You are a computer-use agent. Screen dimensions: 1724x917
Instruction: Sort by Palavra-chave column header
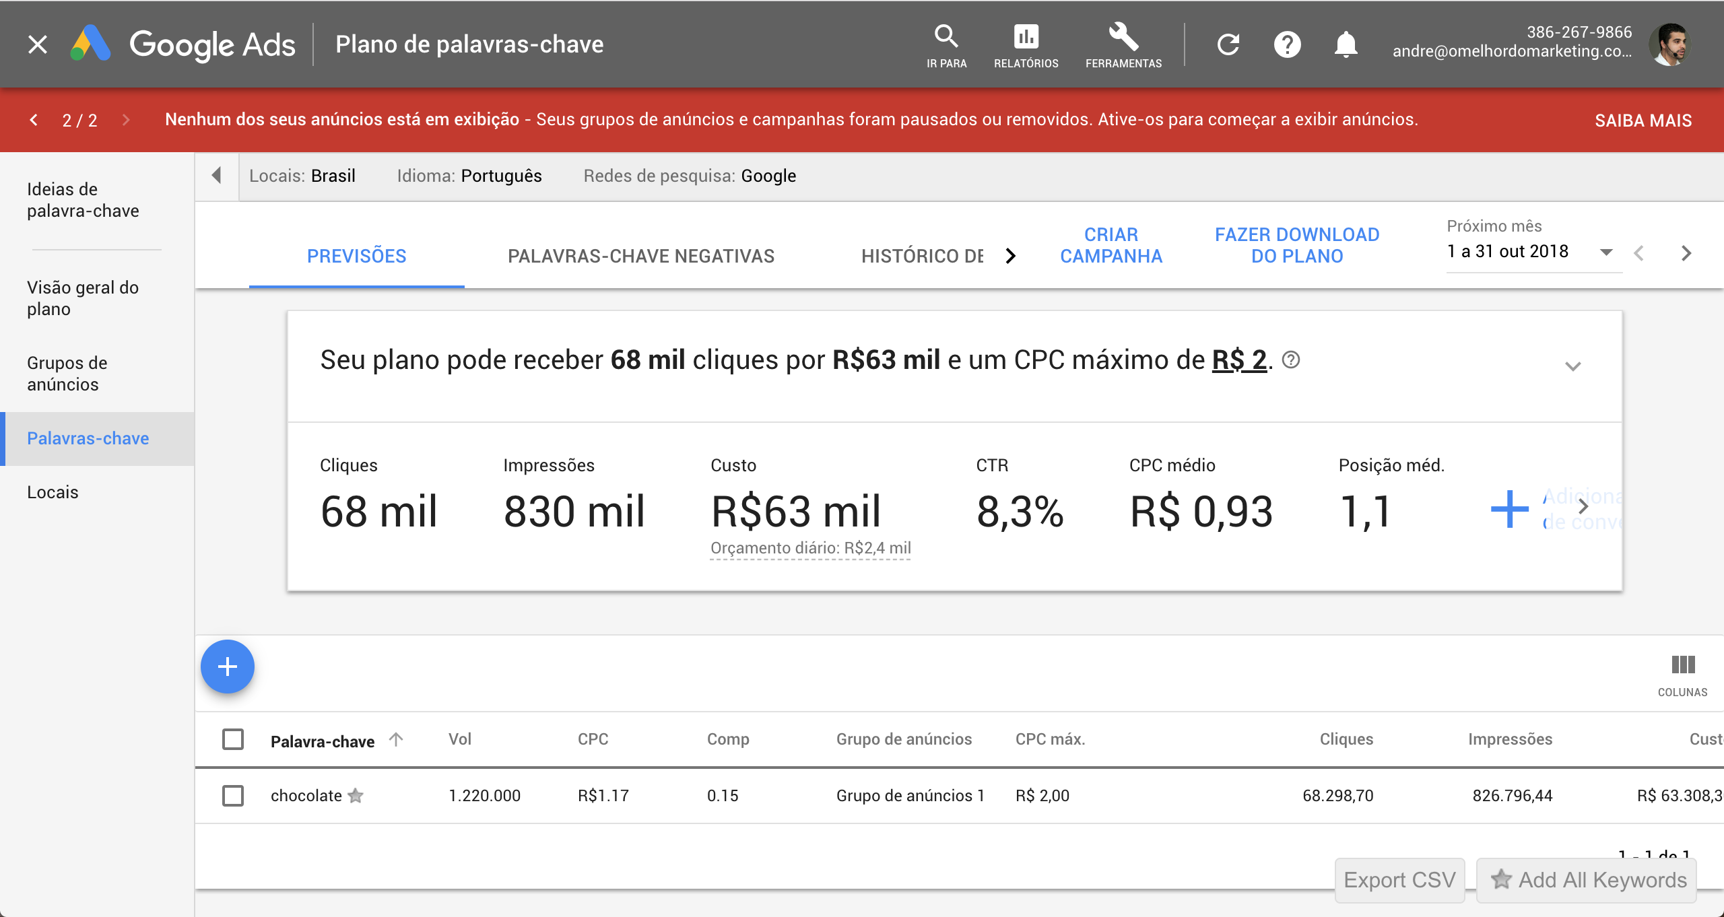click(x=323, y=741)
